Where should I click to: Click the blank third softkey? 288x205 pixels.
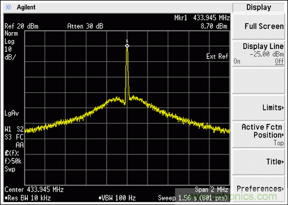click(x=259, y=81)
